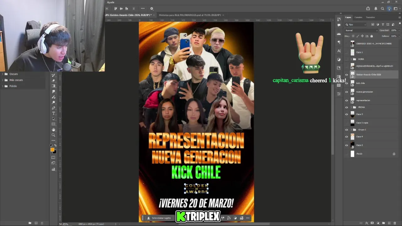Screen dimensions: 402x226
Task: Expand the Grupo 1 layer group
Action: coord(351,130)
